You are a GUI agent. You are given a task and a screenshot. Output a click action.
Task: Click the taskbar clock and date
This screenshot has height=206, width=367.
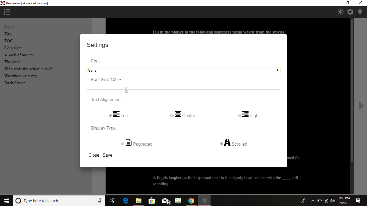(x=344, y=201)
